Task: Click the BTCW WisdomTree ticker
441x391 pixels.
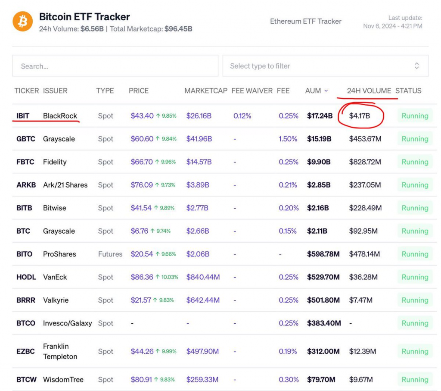Action: [x=26, y=380]
